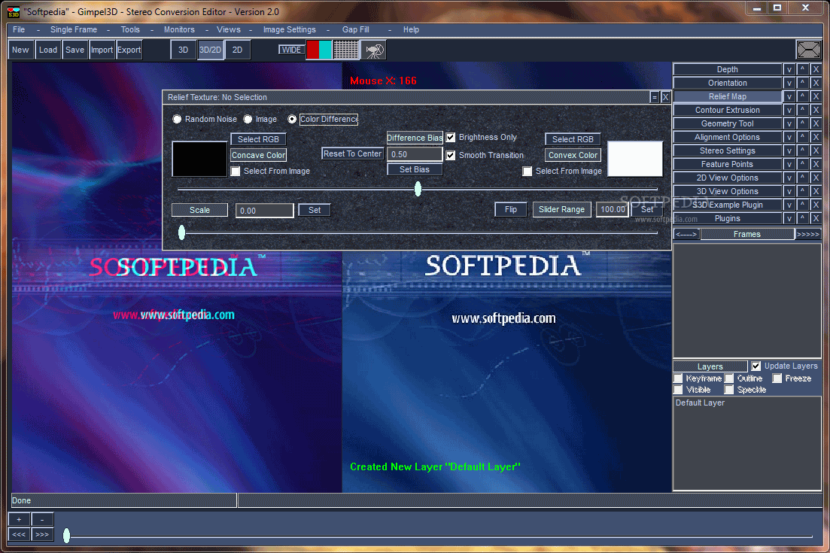Click the timeline + zoom button

[x=19, y=520]
